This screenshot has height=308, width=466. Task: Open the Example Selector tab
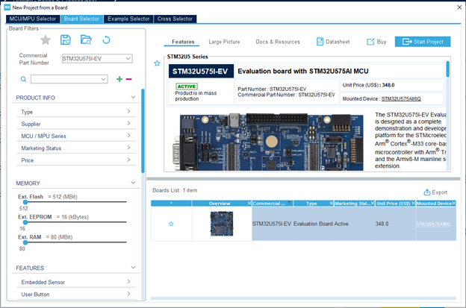[x=128, y=19]
